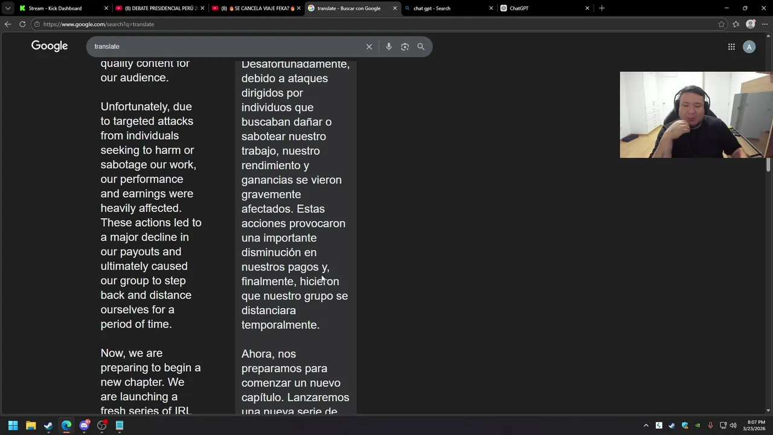Viewport: 773px width, 435px height.
Task: Click the tray microphone icon
Action: coord(710,425)
